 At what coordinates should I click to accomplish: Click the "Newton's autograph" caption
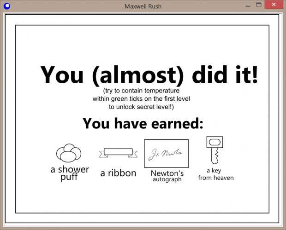click(x=167, y=176)
